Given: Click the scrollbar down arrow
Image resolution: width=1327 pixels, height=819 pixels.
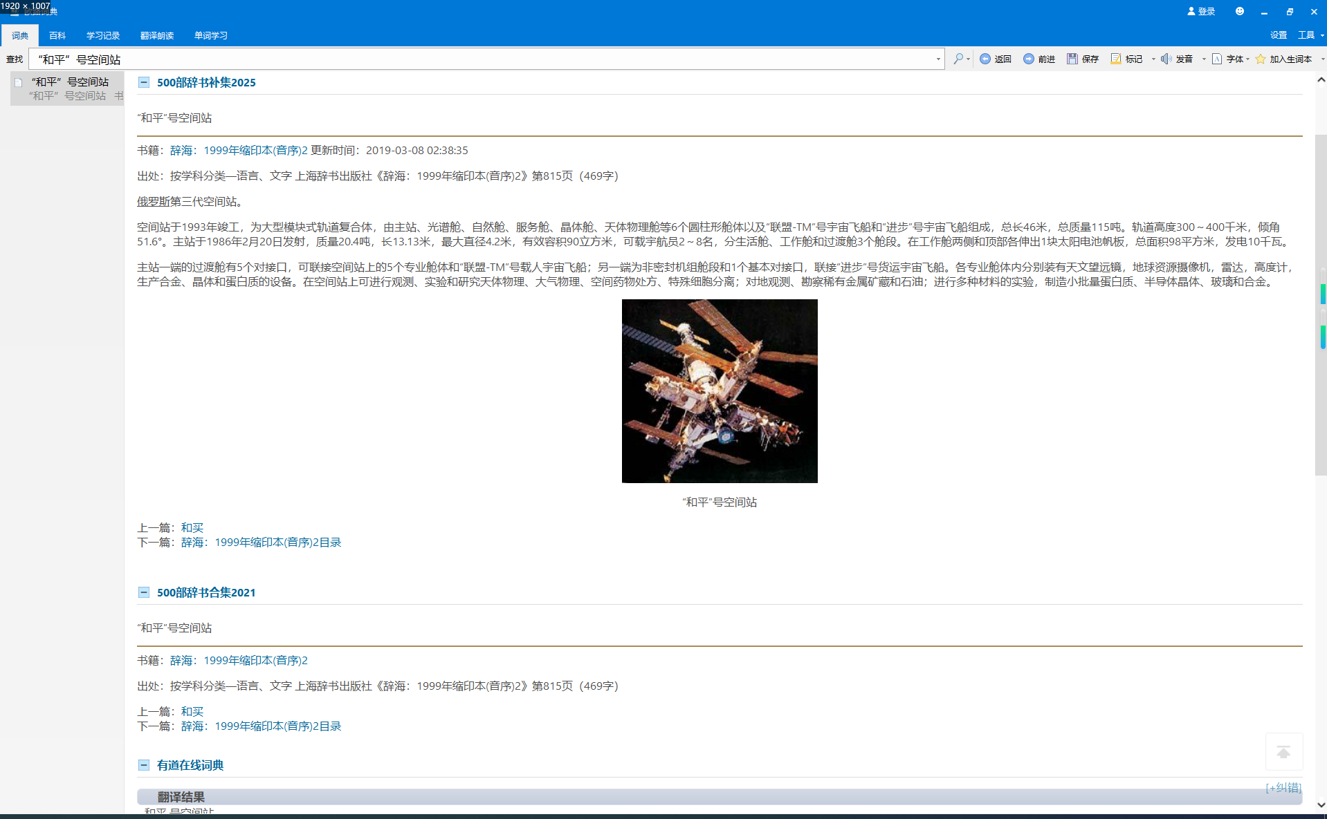Looking at the screenshot, I should [x=1321, y=805].
